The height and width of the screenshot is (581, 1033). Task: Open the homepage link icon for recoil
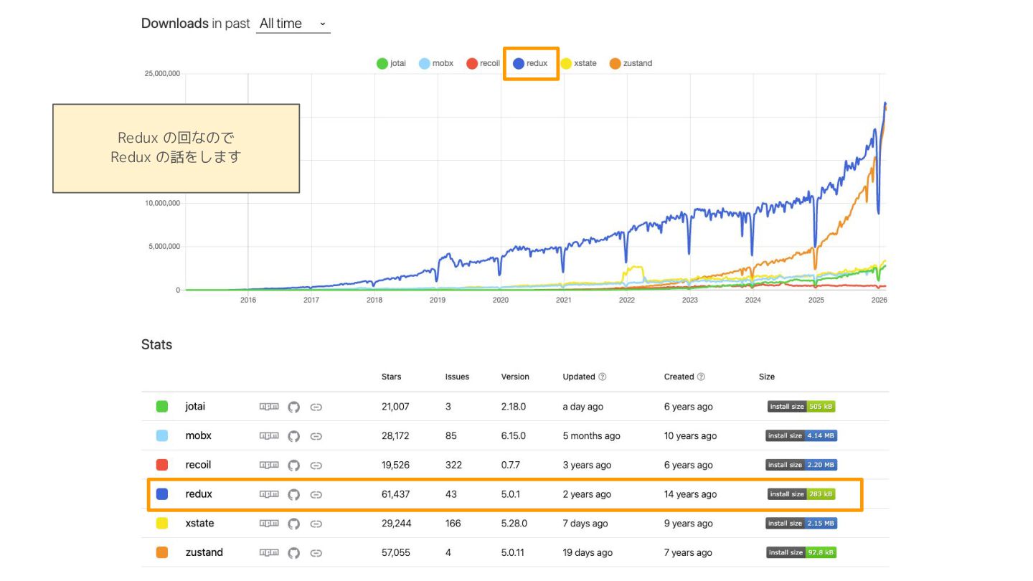316,466
